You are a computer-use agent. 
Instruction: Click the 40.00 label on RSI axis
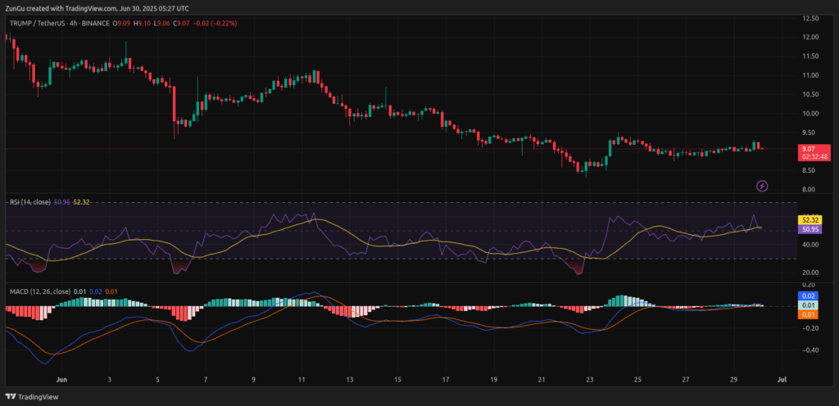click(x=810, y=245)
